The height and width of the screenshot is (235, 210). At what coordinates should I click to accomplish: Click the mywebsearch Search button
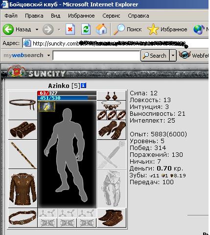coord(155,56)
